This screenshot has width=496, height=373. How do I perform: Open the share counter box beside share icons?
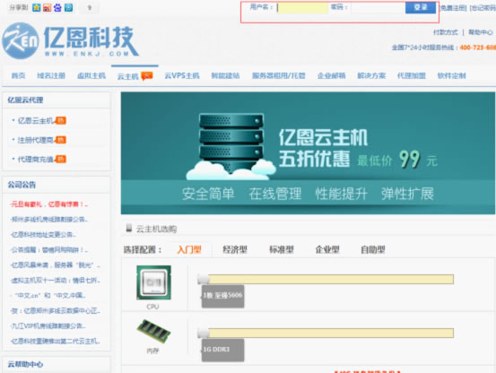click(x=90, y=7)
